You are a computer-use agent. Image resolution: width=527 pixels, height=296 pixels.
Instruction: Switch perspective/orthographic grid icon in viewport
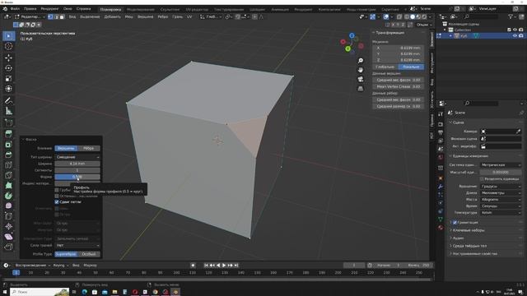tap(361, 89)
